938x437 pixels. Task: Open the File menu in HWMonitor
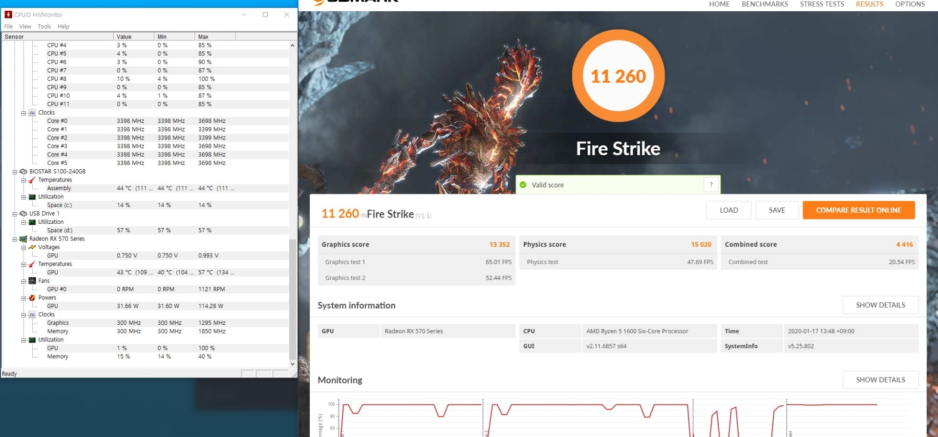(8, 26)
